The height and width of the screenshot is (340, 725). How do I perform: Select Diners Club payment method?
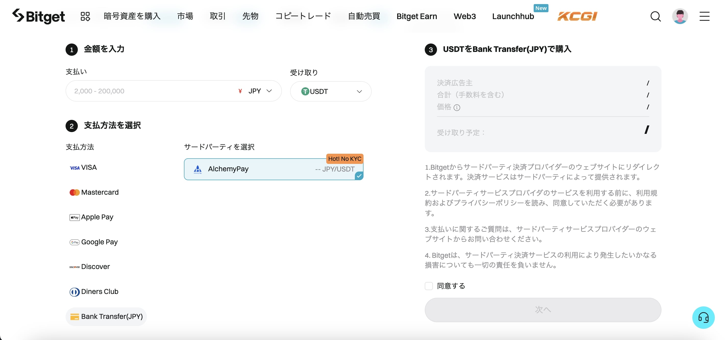point(94,292)
